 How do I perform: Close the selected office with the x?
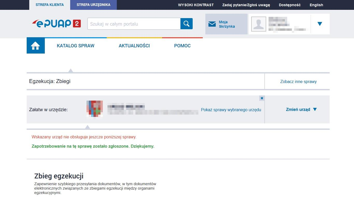(262, 98)
